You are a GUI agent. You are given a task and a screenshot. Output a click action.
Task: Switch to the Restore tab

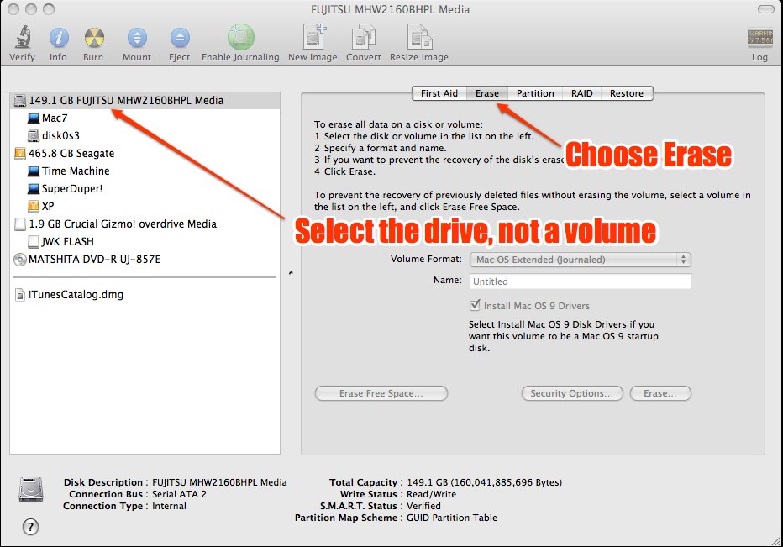(x=627, y=93)
